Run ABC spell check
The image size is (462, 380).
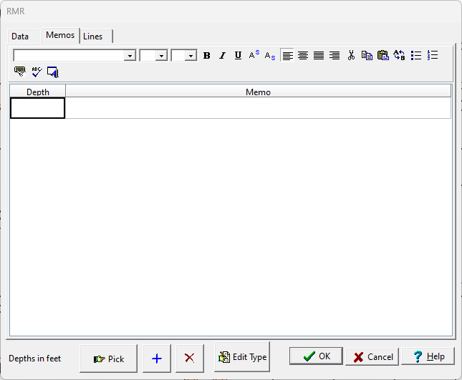click(x=37, y=72)
